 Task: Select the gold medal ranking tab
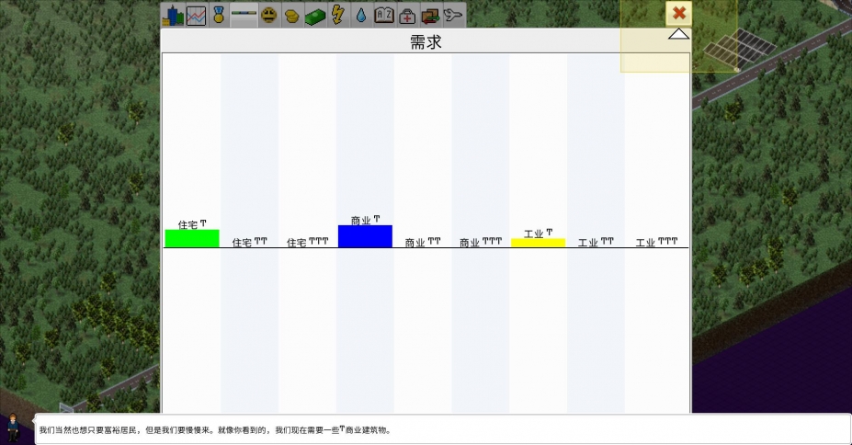click(219, 15)
